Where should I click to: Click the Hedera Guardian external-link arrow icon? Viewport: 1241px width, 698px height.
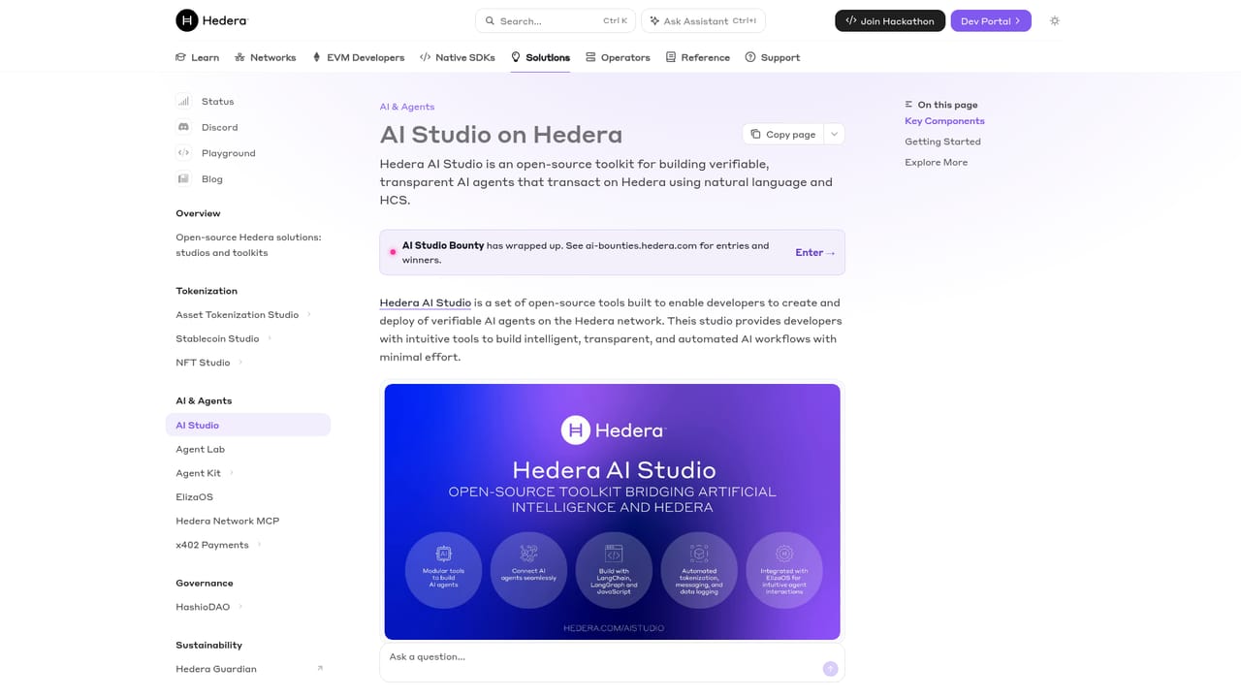point(320,668)
